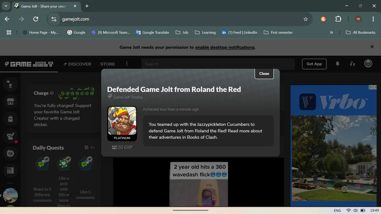The height and width of the screenshot is (214, 381).
Task: Click the volume speaker icon in tray
Action: tap(355, 210)
